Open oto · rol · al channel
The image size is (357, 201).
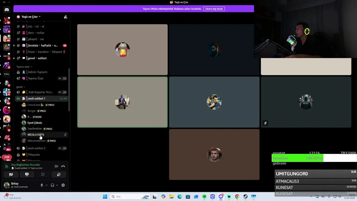click(41, 27)
